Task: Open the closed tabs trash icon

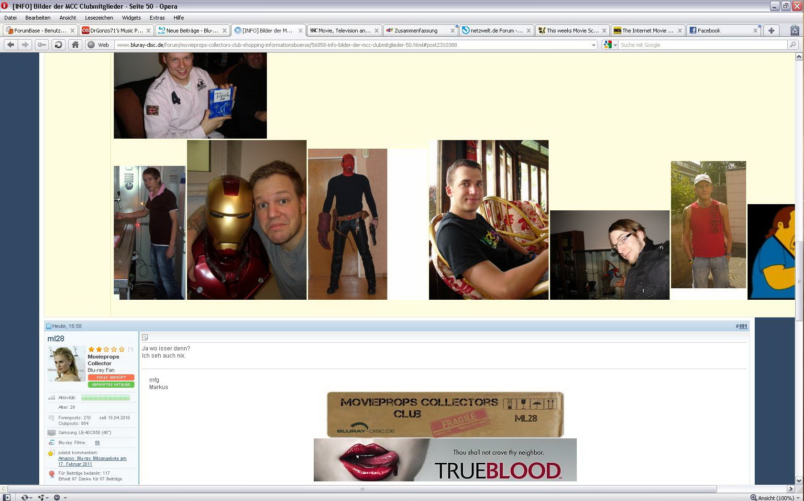Action: click(794, 30)
